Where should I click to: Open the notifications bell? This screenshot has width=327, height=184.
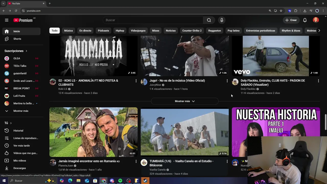point(305,20)
